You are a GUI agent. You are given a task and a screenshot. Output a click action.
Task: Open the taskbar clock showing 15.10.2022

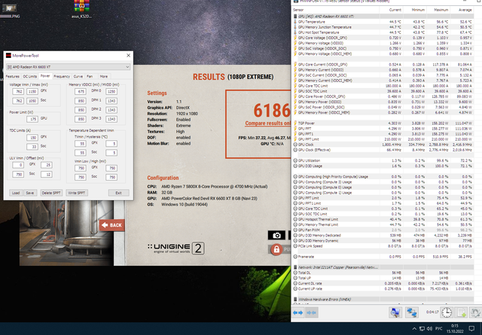point(455,328)
